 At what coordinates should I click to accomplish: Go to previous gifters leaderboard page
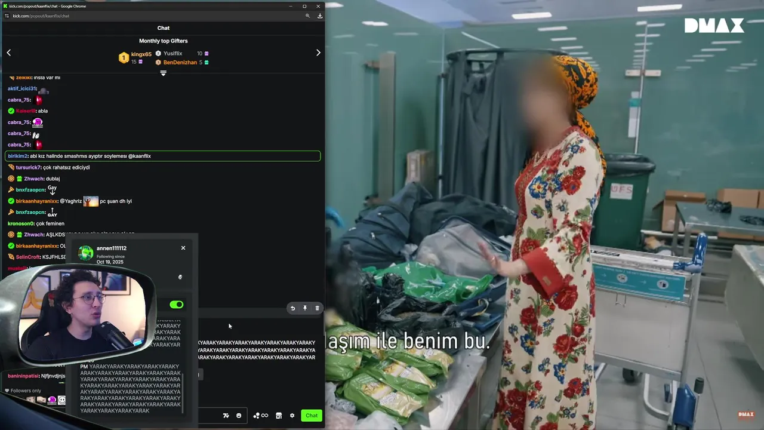pos(9,53)
